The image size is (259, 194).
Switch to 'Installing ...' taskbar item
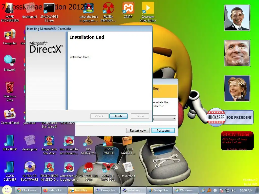pos(133,190)
